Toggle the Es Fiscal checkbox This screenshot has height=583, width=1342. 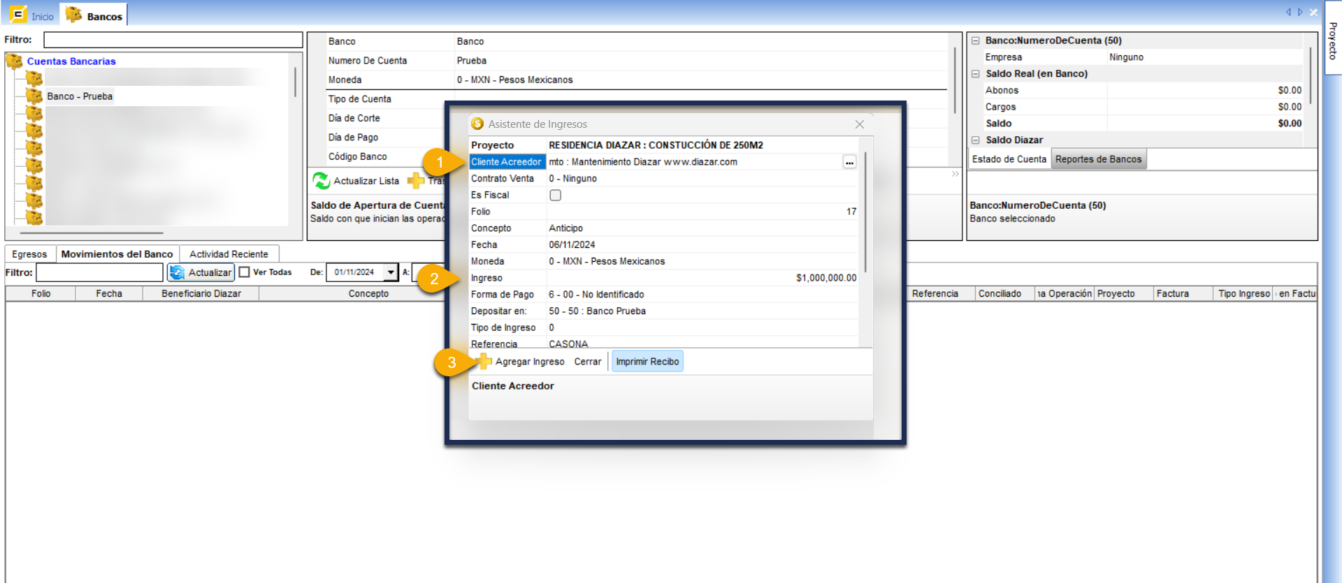point(555,195)
